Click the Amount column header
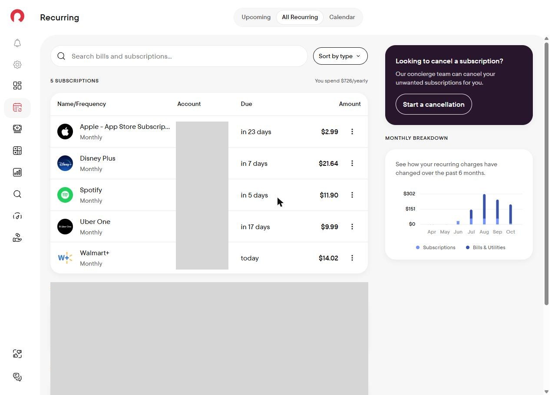This screenshot has width=555, height=395. (x=350, y=104)
